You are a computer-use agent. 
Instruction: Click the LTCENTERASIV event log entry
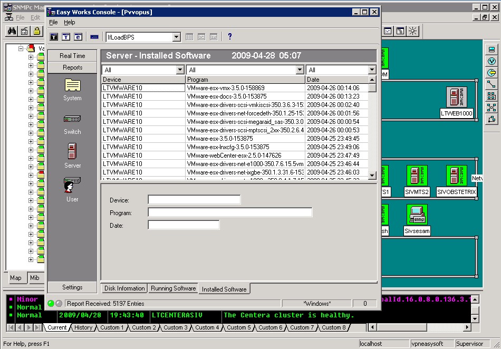pos(177,315)
